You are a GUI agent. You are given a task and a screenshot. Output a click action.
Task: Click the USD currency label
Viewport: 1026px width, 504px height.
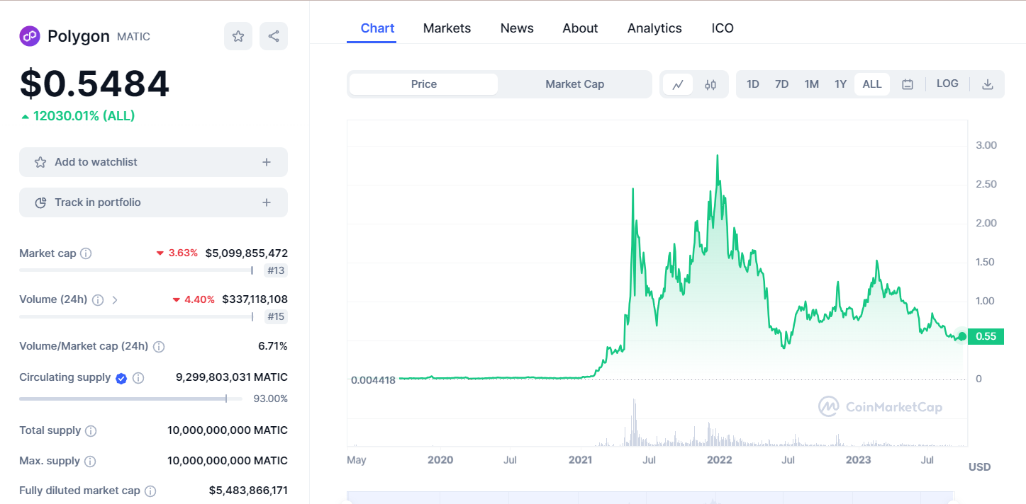click(979, 467)
